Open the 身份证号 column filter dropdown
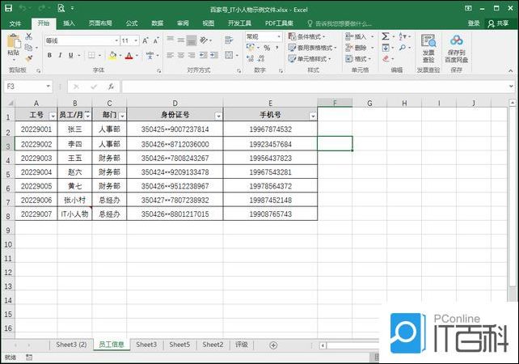The height and width of the screenshot is (364, 519). click(x=217, y=116)
